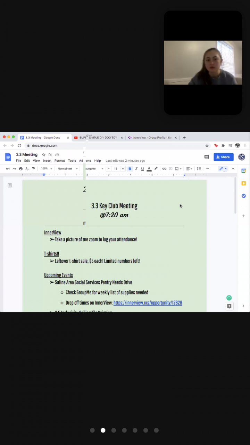Image resolution: width=250 pixels, height=445 pixels.
Task: Hide the menus with collapse arrow
Action: tap(233, 169)
